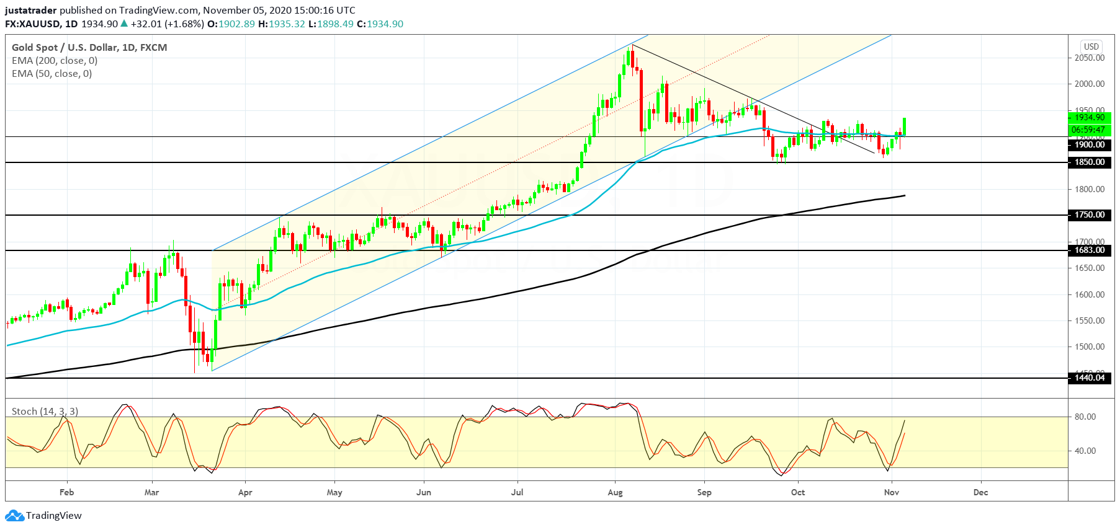
Task: Select the 1850.00 horizontal line price label
Action: 1090,162
